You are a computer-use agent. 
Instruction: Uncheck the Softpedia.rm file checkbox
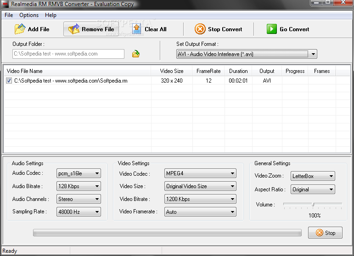click(9, 81)
